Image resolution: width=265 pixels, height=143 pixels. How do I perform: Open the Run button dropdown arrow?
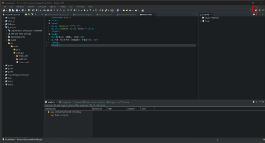point(87,11)
